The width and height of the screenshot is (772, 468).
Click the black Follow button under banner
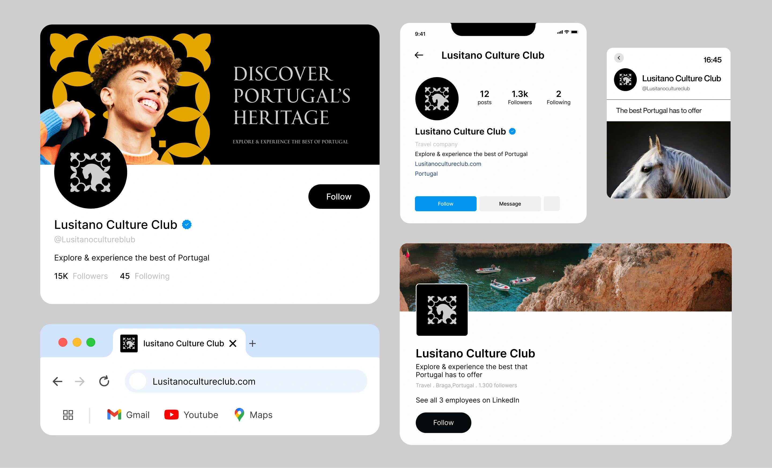point(339,197)
